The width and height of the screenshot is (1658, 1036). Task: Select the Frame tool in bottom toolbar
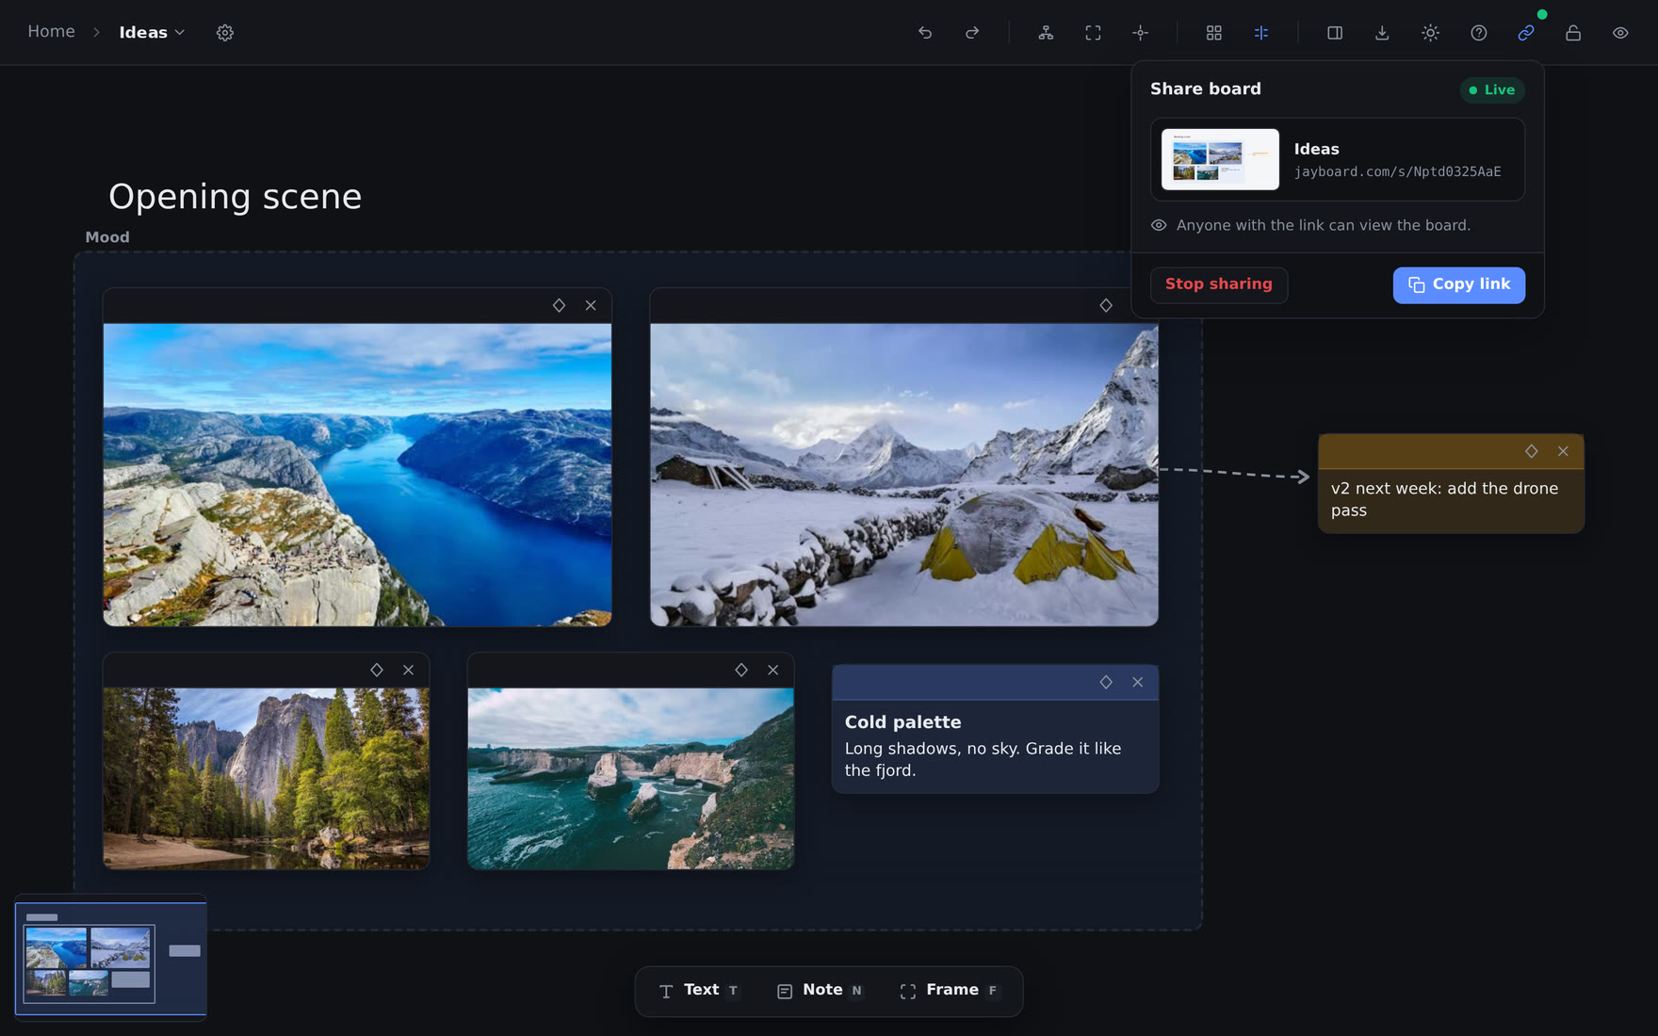coord(949,991)
